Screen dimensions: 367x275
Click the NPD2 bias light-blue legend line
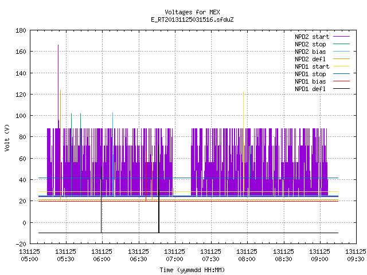(341, 51)
